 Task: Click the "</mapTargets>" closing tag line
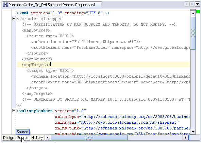pos(37,94)
